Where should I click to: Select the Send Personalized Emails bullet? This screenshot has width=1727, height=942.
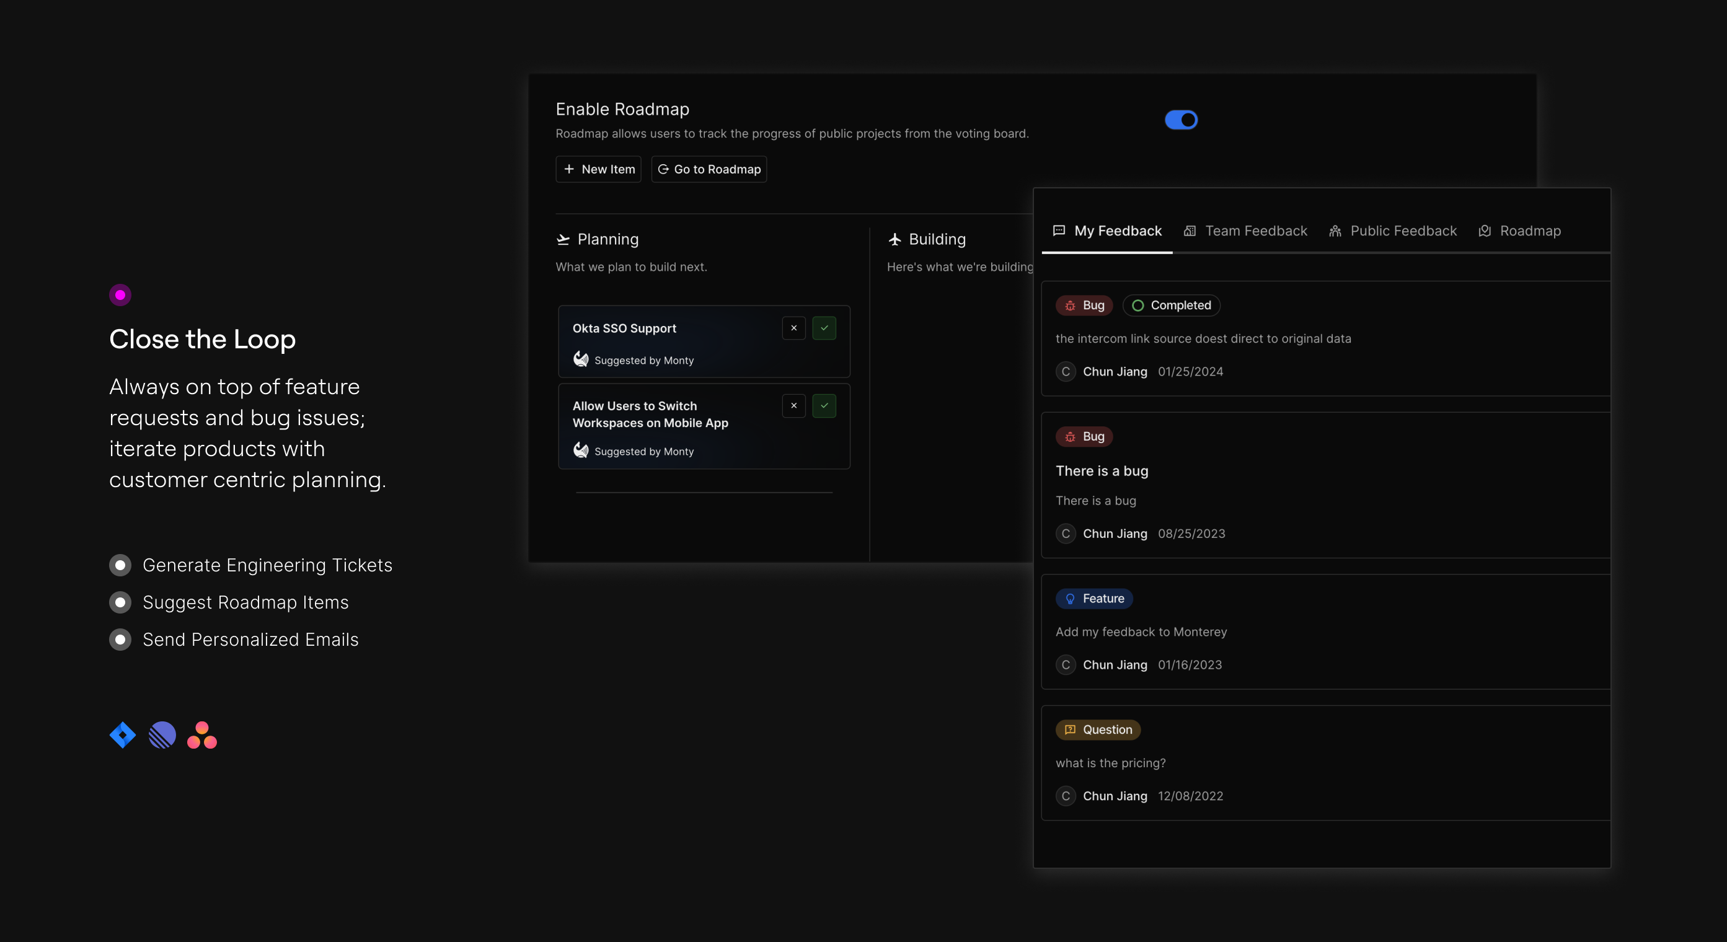pyautogui.click(x=120, y=640)
